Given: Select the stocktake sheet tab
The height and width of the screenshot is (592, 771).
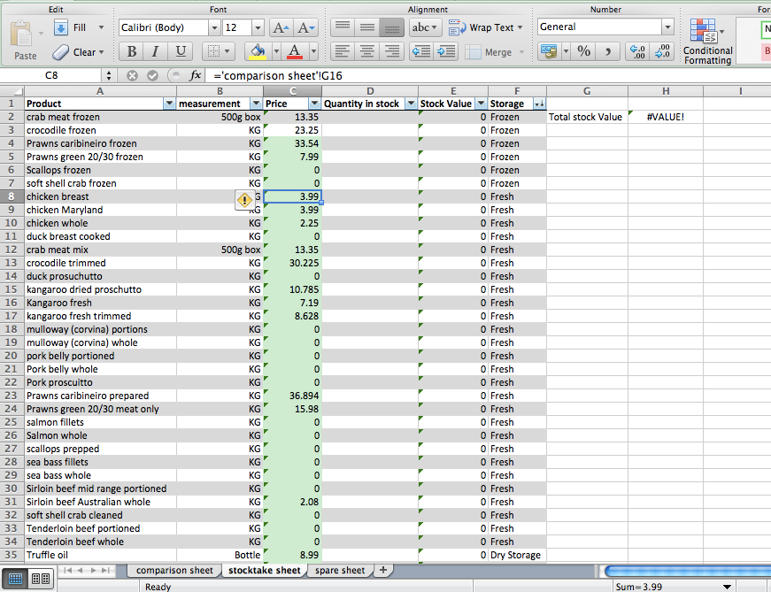Looking at the screenshot, I should 265,571.
